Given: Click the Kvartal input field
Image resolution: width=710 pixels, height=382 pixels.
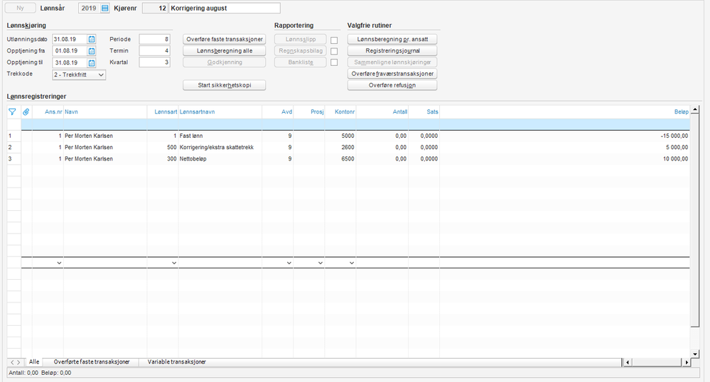Looking at the screenshot, I should [154, 62].
